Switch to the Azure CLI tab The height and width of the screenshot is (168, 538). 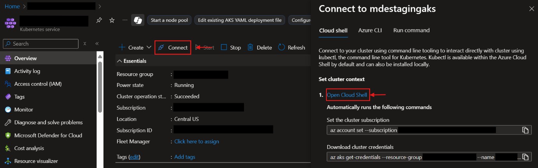pyautogui.click(x=370, y=30)
